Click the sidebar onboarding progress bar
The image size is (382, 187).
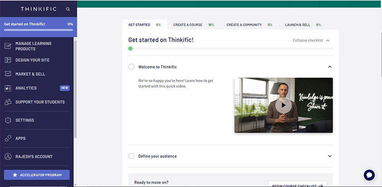38,30
